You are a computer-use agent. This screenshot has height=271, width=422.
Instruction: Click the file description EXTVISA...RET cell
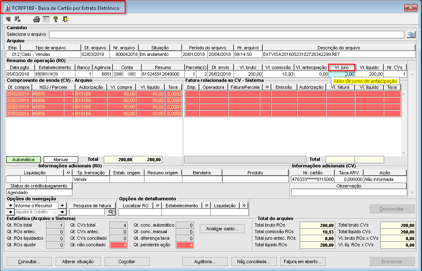tap(339, 54)
